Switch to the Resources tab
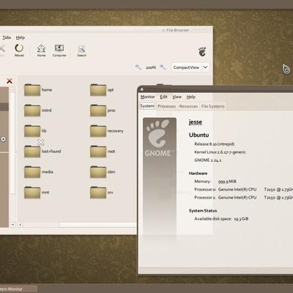 click(188, 106)
